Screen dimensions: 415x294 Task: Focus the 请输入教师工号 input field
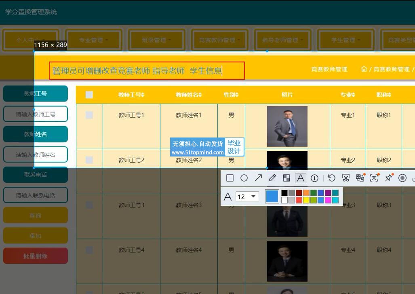(36, 114)
